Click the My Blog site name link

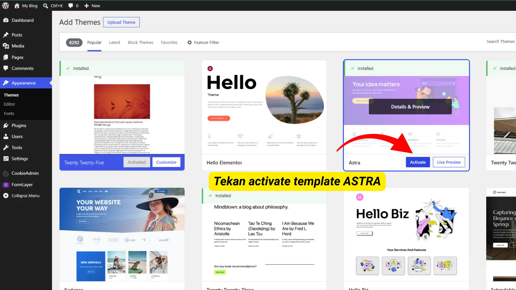[x=30, y=6]
